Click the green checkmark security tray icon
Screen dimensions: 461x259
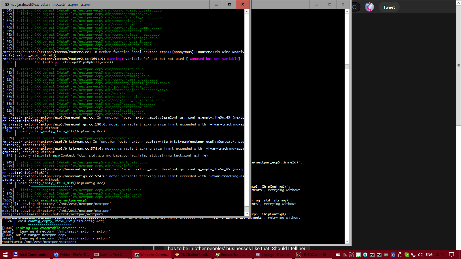click(407, 255)
